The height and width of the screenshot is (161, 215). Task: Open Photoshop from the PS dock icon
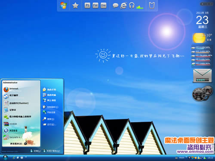click(x=87, y=6)
